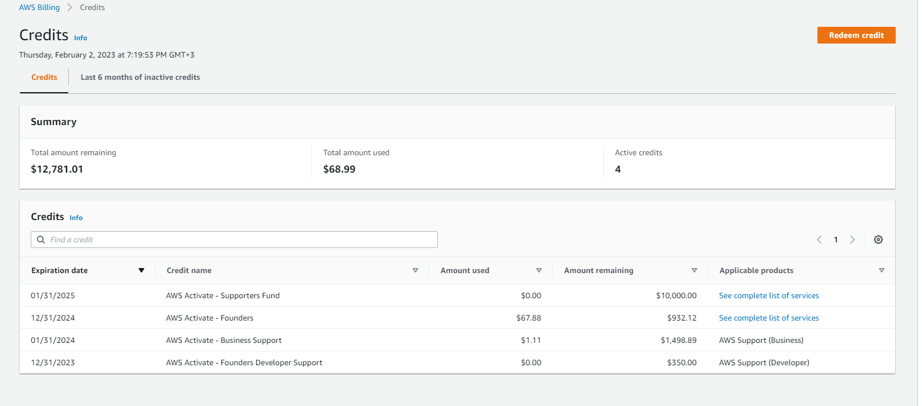
Task: Sort by Expiration date using its arrow
Action: point(141,270)
